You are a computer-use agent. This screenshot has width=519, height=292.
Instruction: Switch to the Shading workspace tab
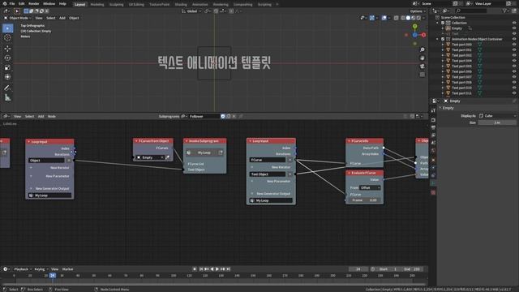coord(181,4)
